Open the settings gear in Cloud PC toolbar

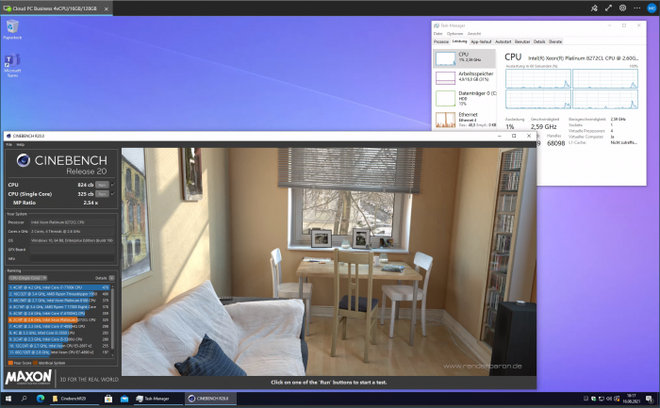click(x=622, y=8)
